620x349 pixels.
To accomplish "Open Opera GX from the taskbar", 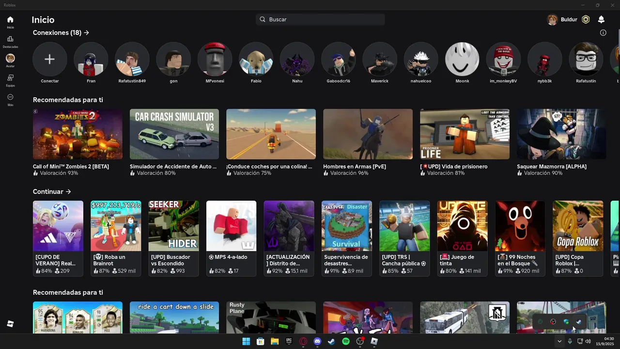I will [303, 341].
